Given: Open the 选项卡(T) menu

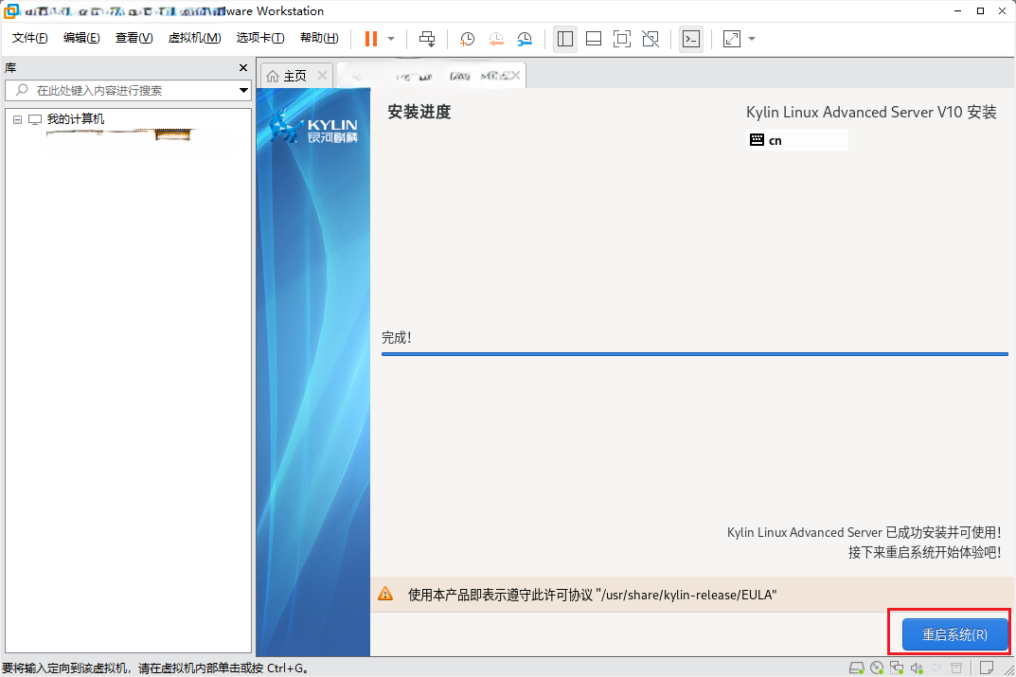Looking at the screenshot, I should click(x=260, y=38).
